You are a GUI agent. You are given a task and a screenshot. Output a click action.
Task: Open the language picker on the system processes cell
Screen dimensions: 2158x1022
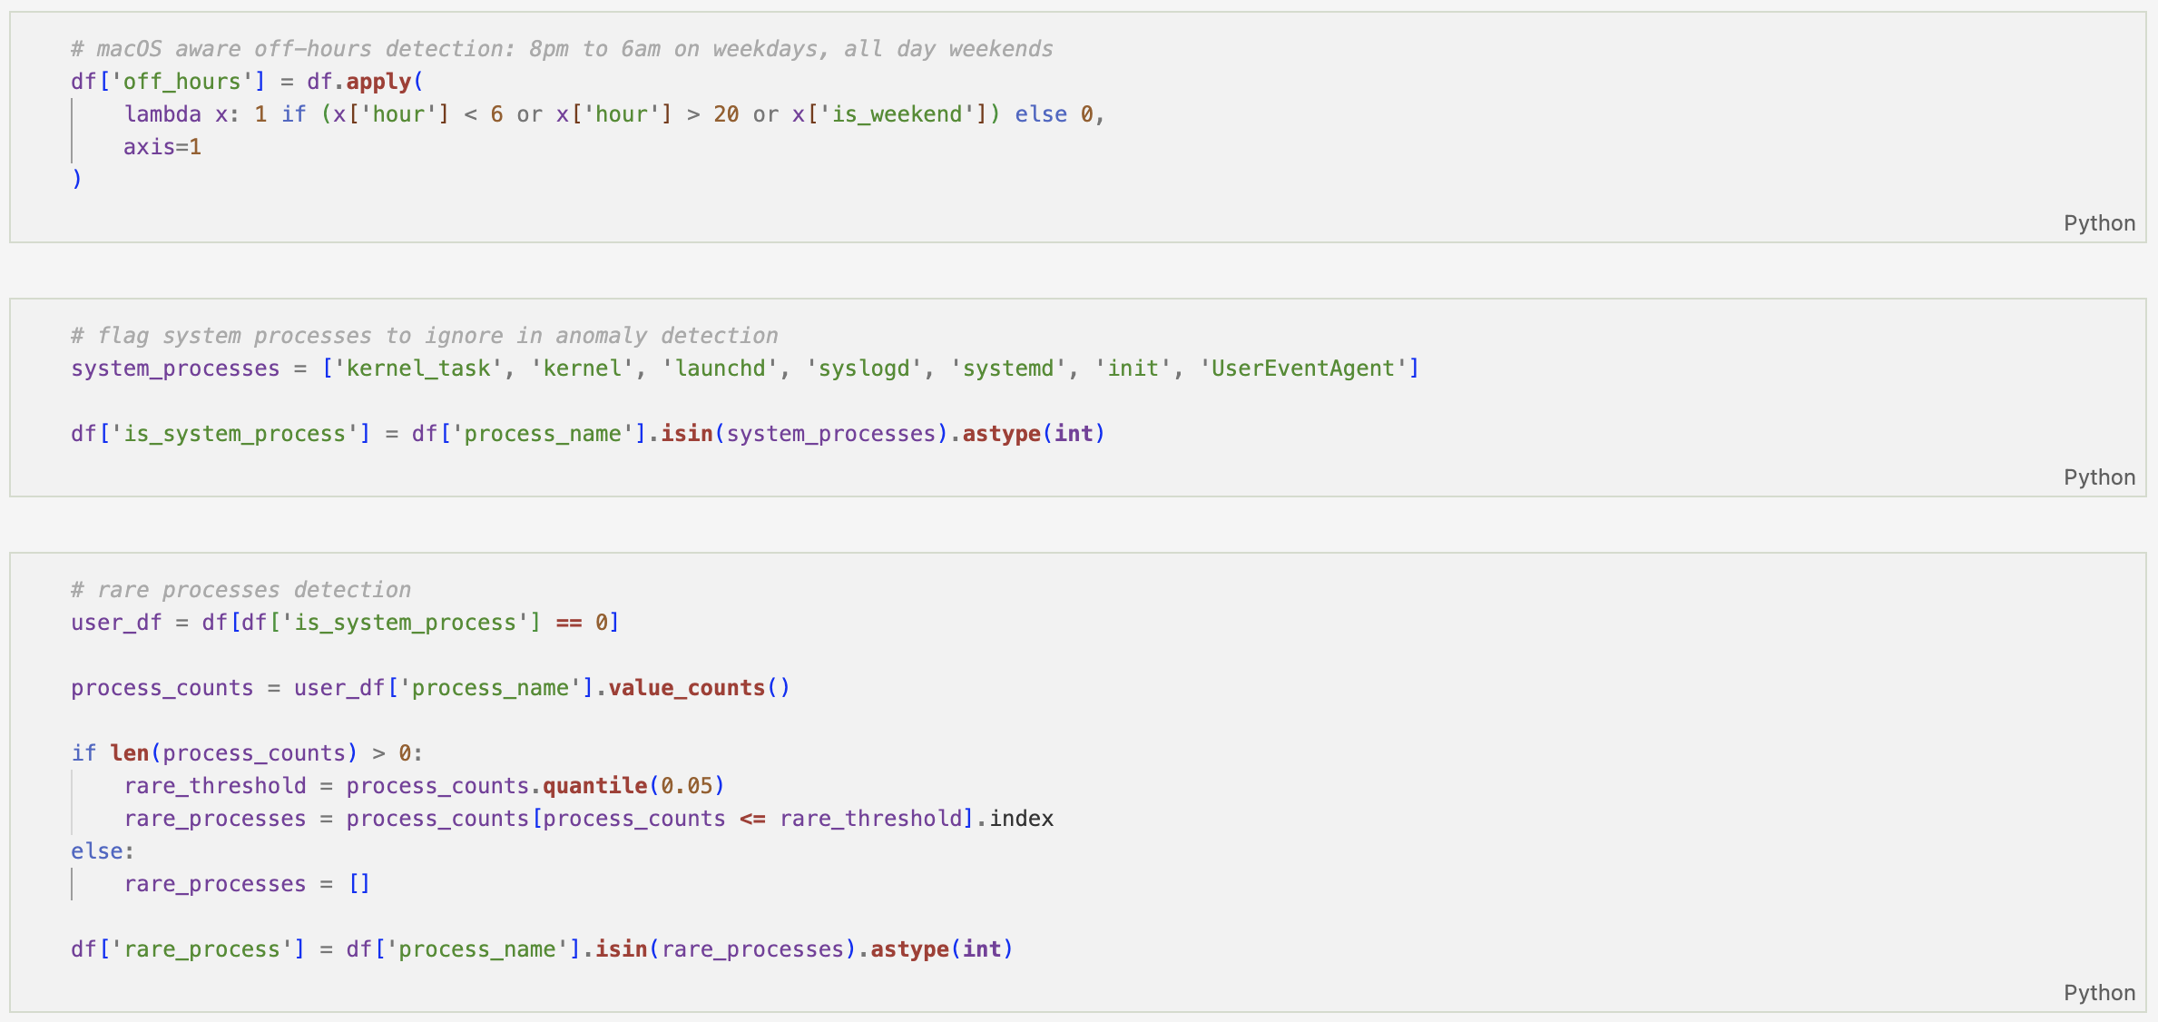pyautogui.click(x=2098, y=477)
